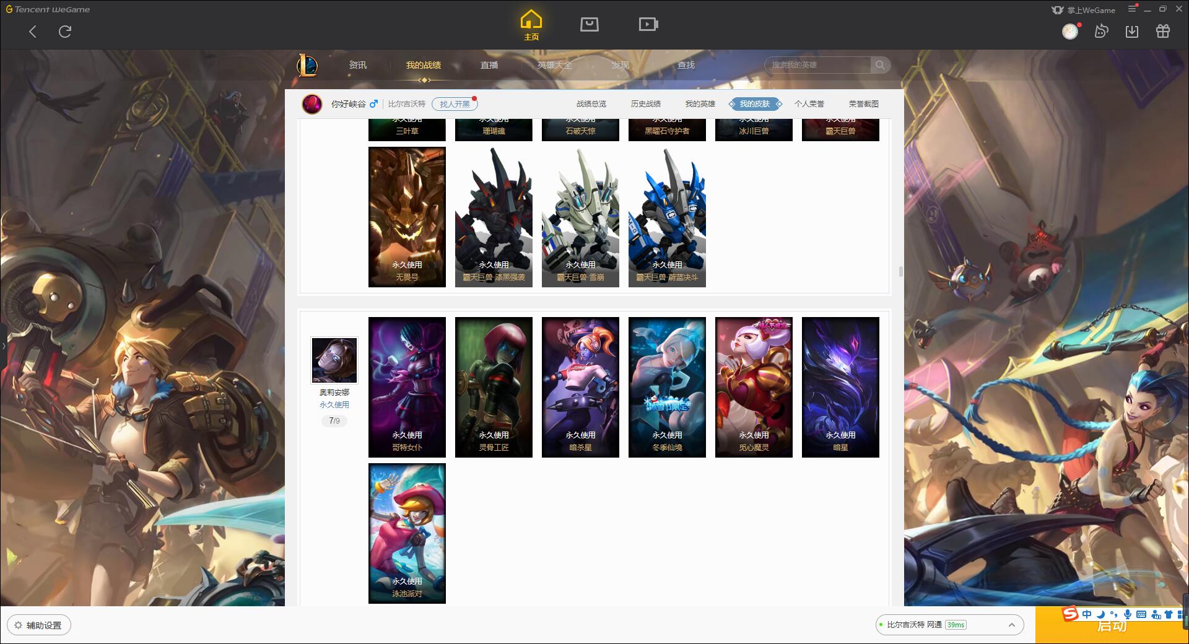Click the 你好峡谷 player name
This screenshot has width=1189, height=644.
349,104
